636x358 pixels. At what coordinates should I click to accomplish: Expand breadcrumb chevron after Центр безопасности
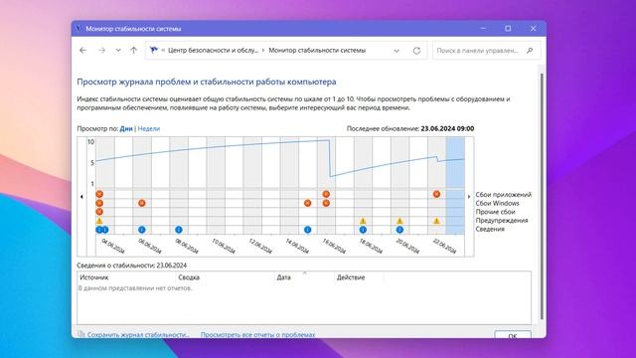tap(263, 51)
